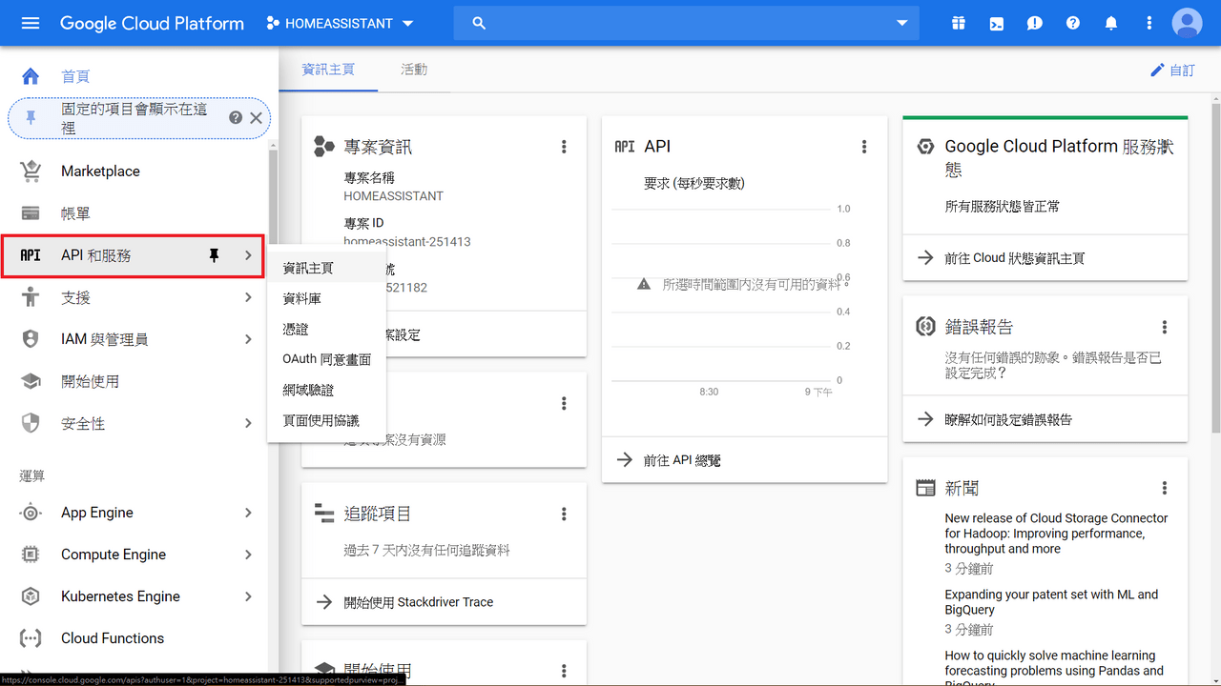1221x686 pixels.
Task: Click the IAM shield icon
Action: [31, 339]
